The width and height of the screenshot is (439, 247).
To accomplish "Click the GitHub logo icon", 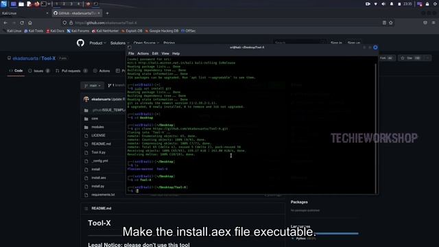I will (80, 43).
